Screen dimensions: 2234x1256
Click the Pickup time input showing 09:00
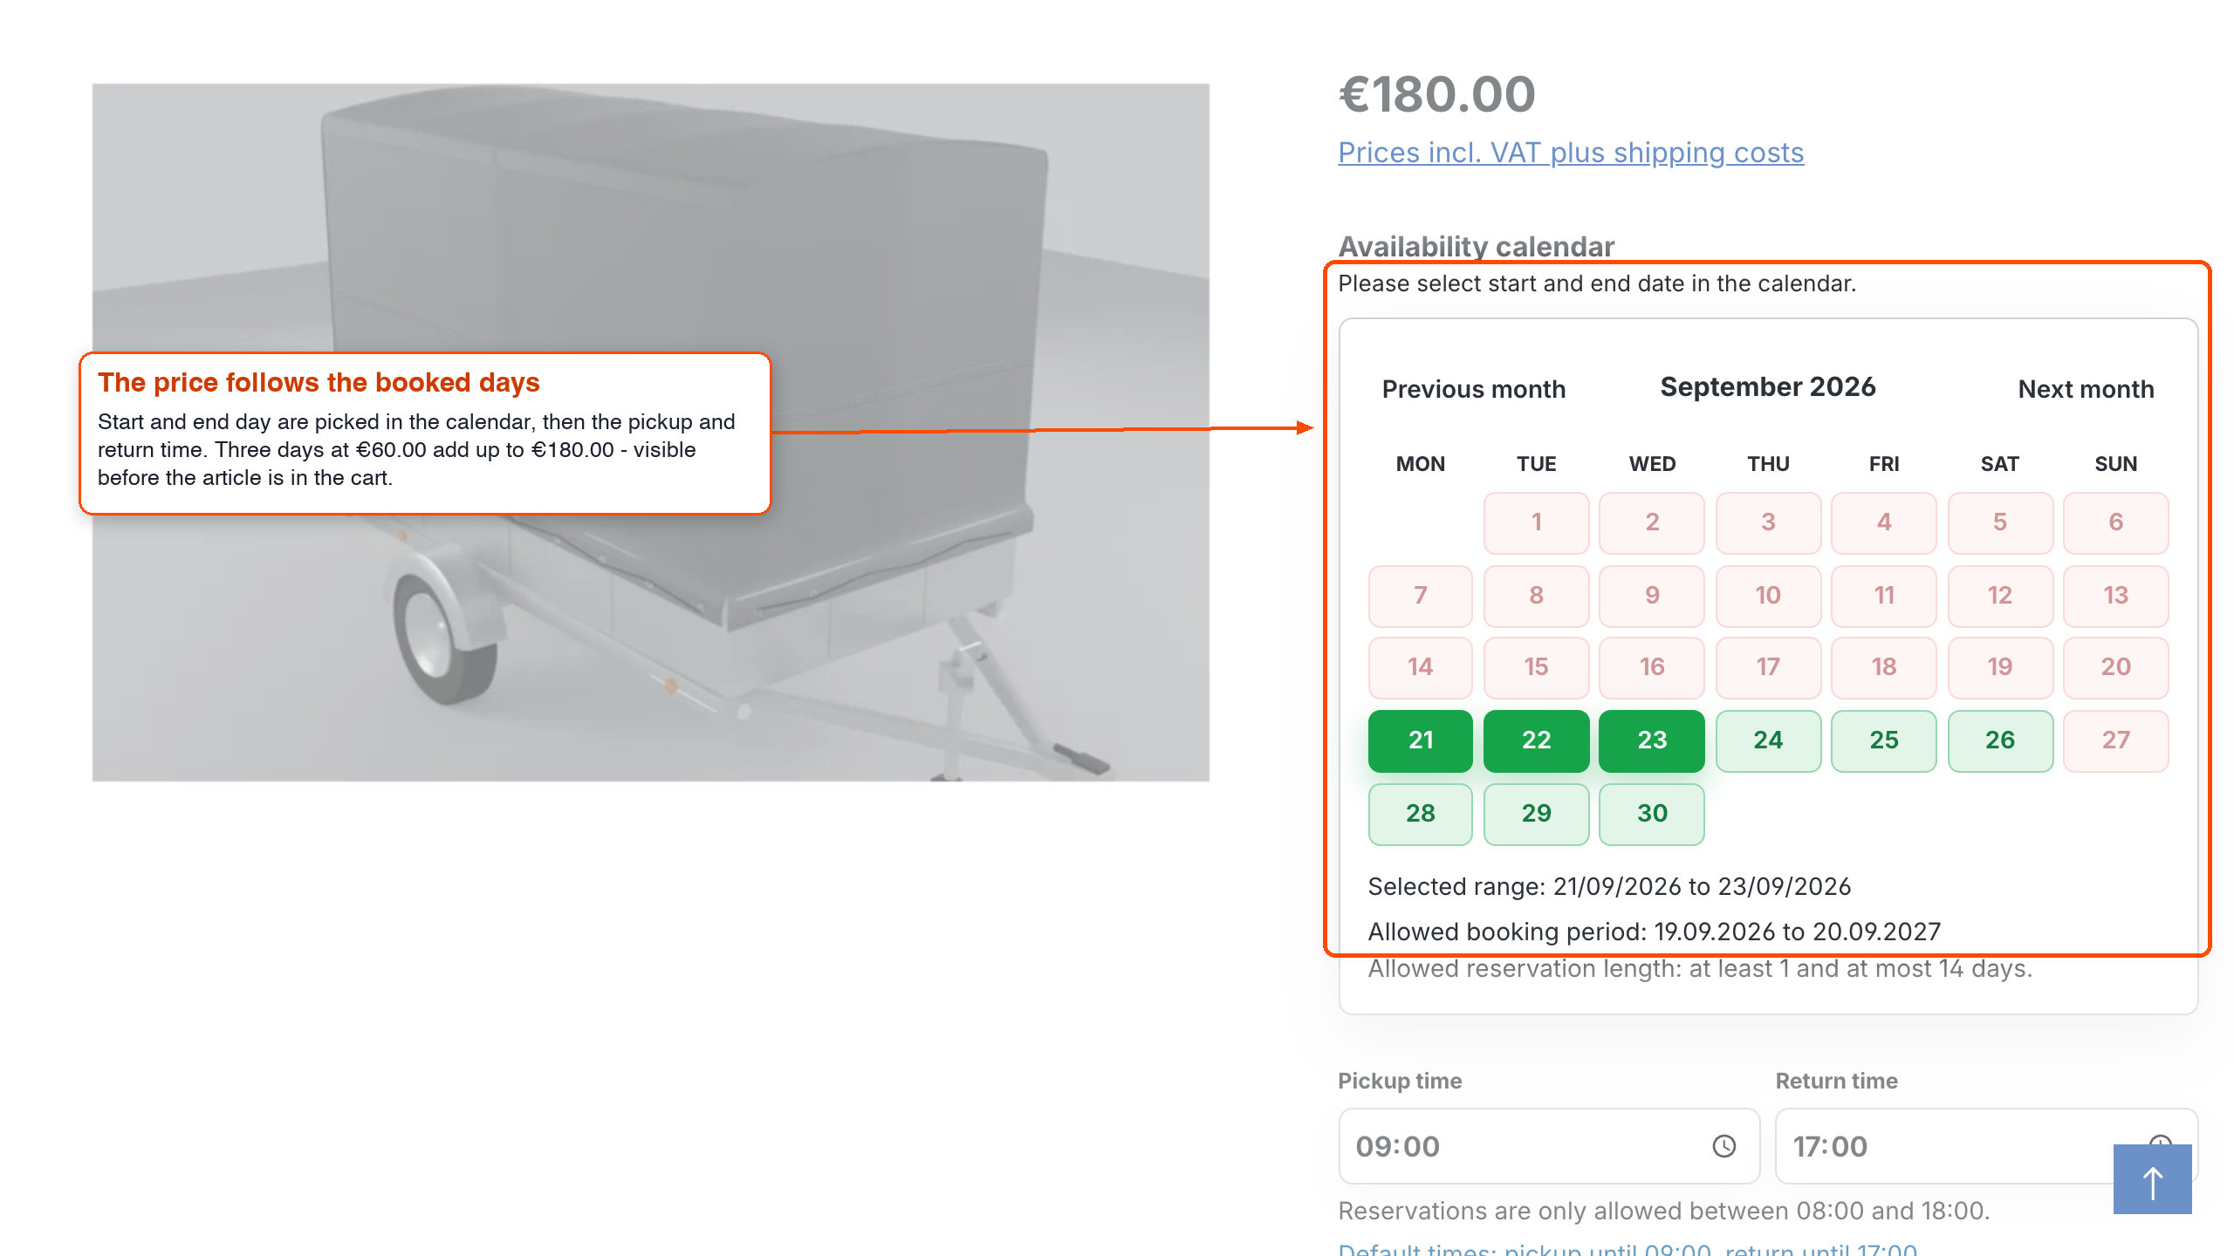pos(1549,1146)
